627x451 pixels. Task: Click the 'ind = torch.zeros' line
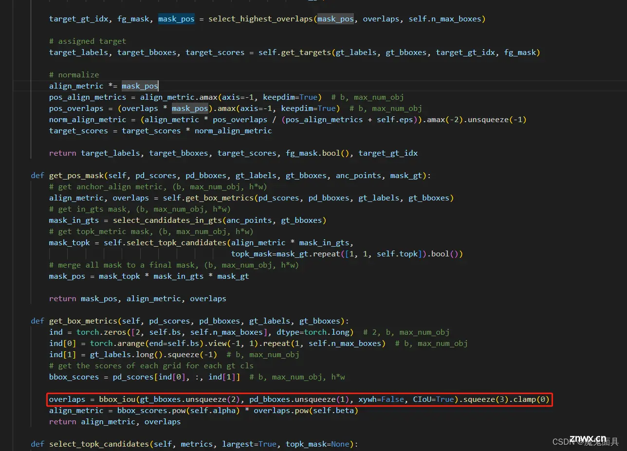click(249, 332)
